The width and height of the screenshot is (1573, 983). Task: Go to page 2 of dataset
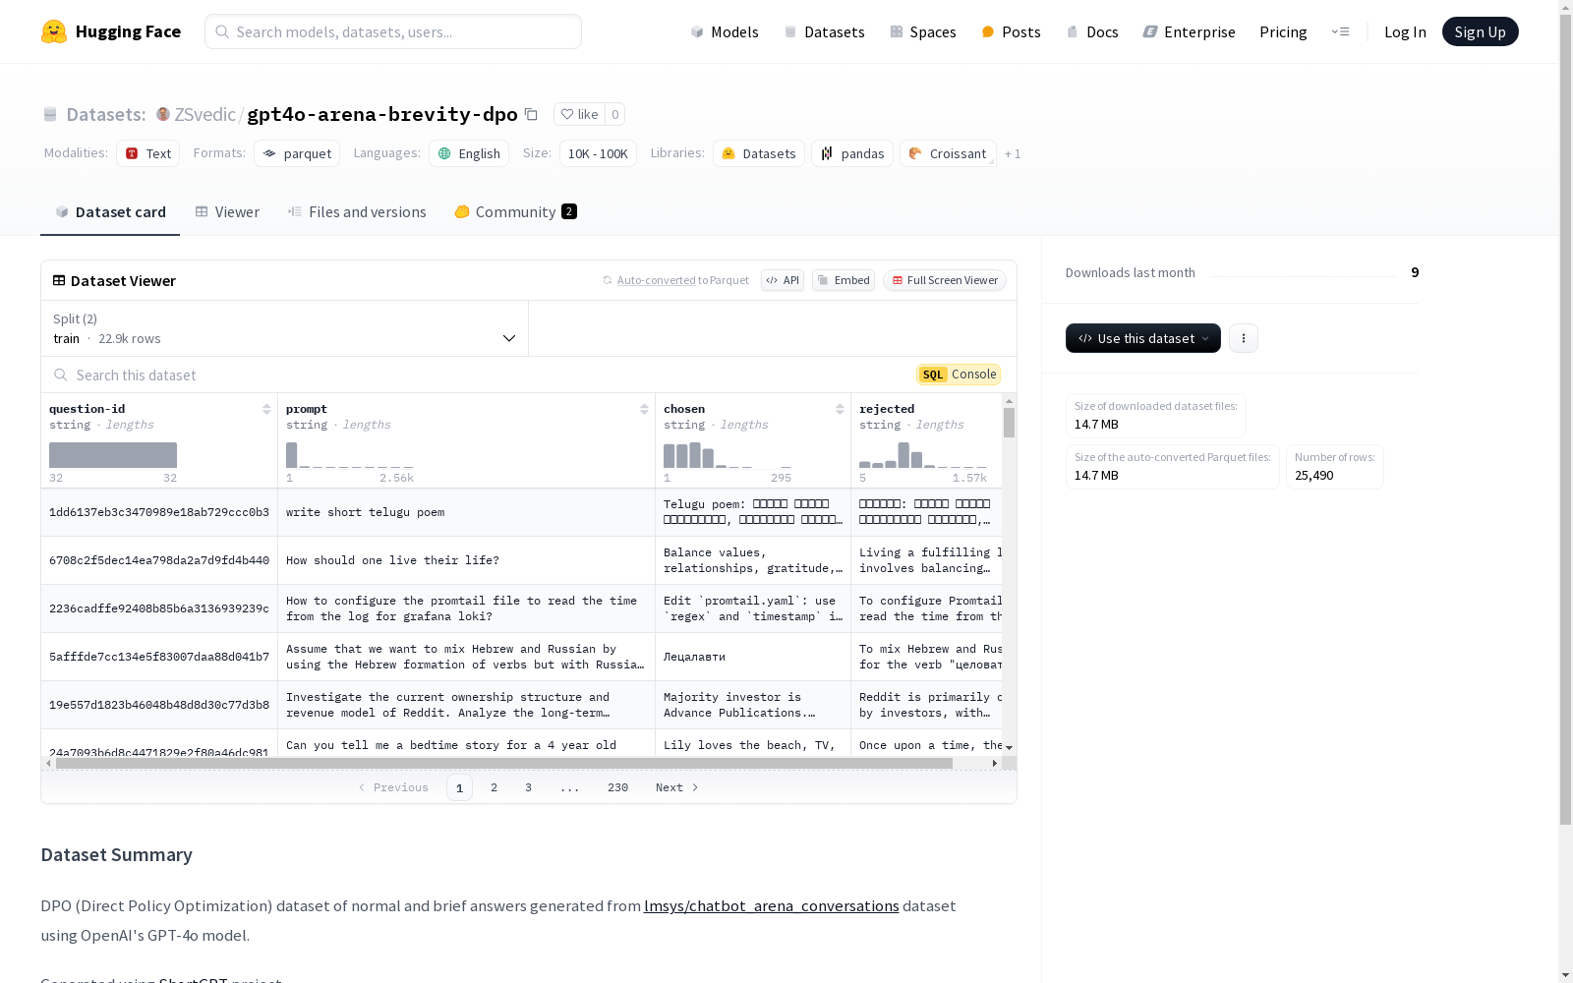(494, 787)
